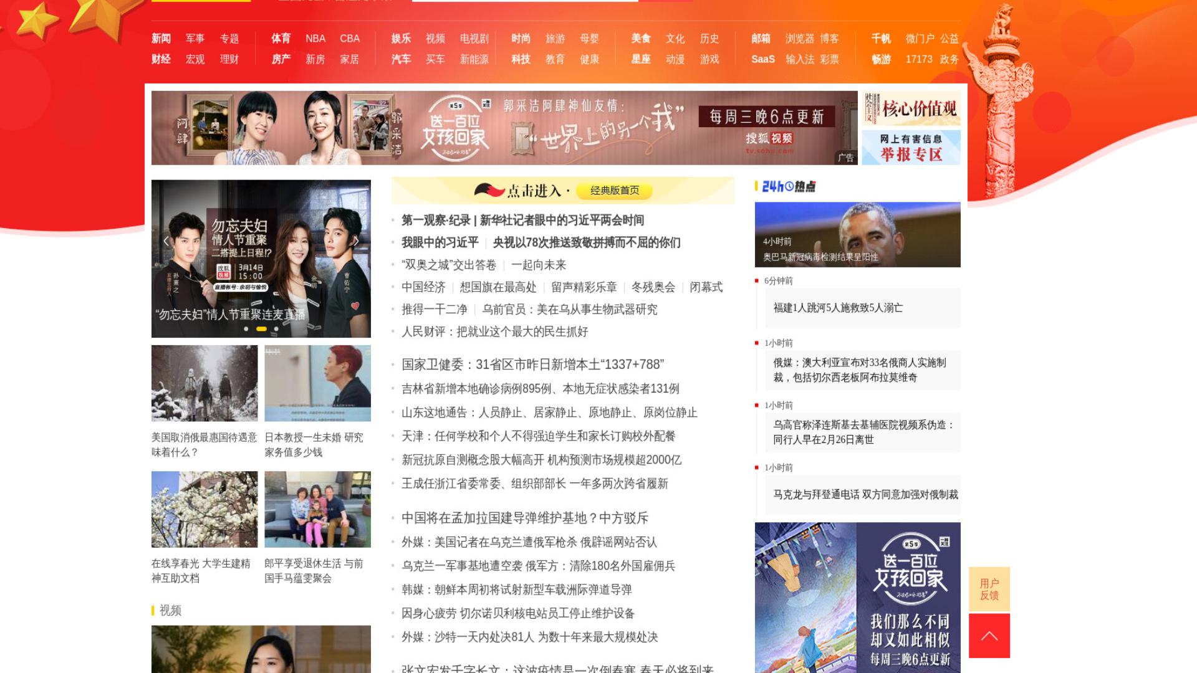Open headline 外媒：美国记者在乌克兰遭俄军枪杀
The height and width of the screenshot is (673, 1197).
coord(529,542)
